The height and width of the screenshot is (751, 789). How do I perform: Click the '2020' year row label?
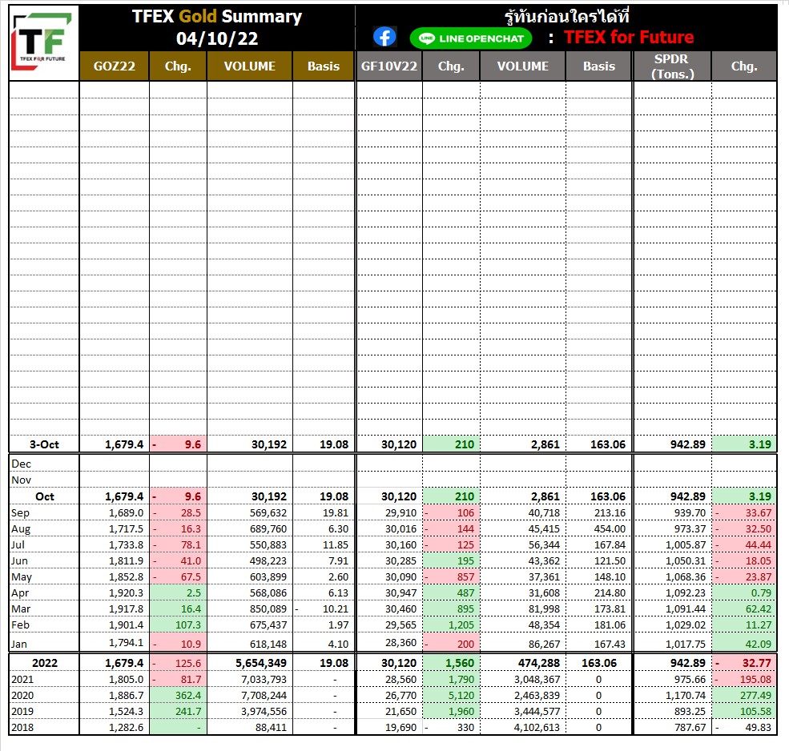[x=22, y=696]
